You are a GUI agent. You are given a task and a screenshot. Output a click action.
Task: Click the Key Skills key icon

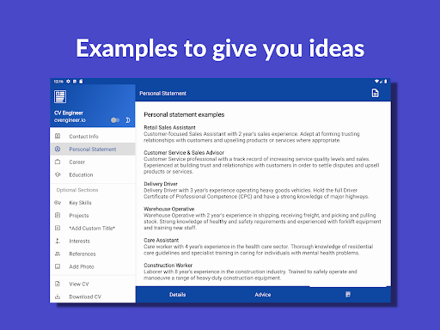(x=58, y=203)
